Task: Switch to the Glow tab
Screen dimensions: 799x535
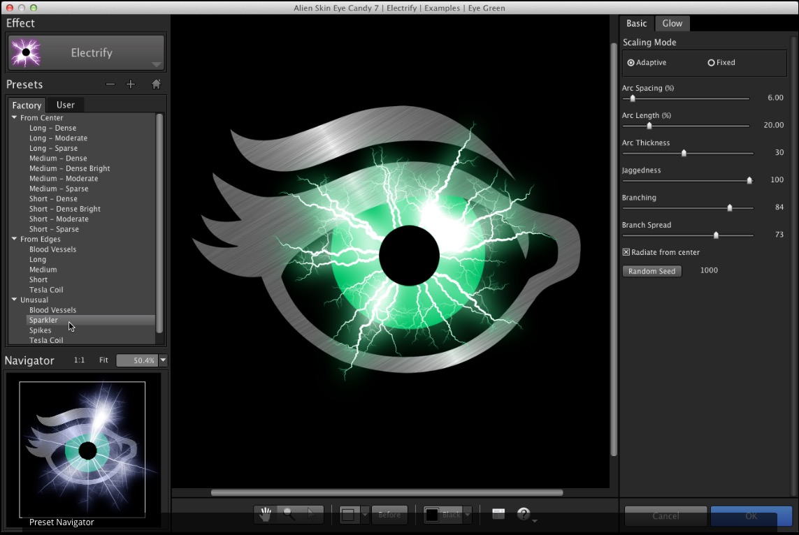Action: [x=672, y=24]
